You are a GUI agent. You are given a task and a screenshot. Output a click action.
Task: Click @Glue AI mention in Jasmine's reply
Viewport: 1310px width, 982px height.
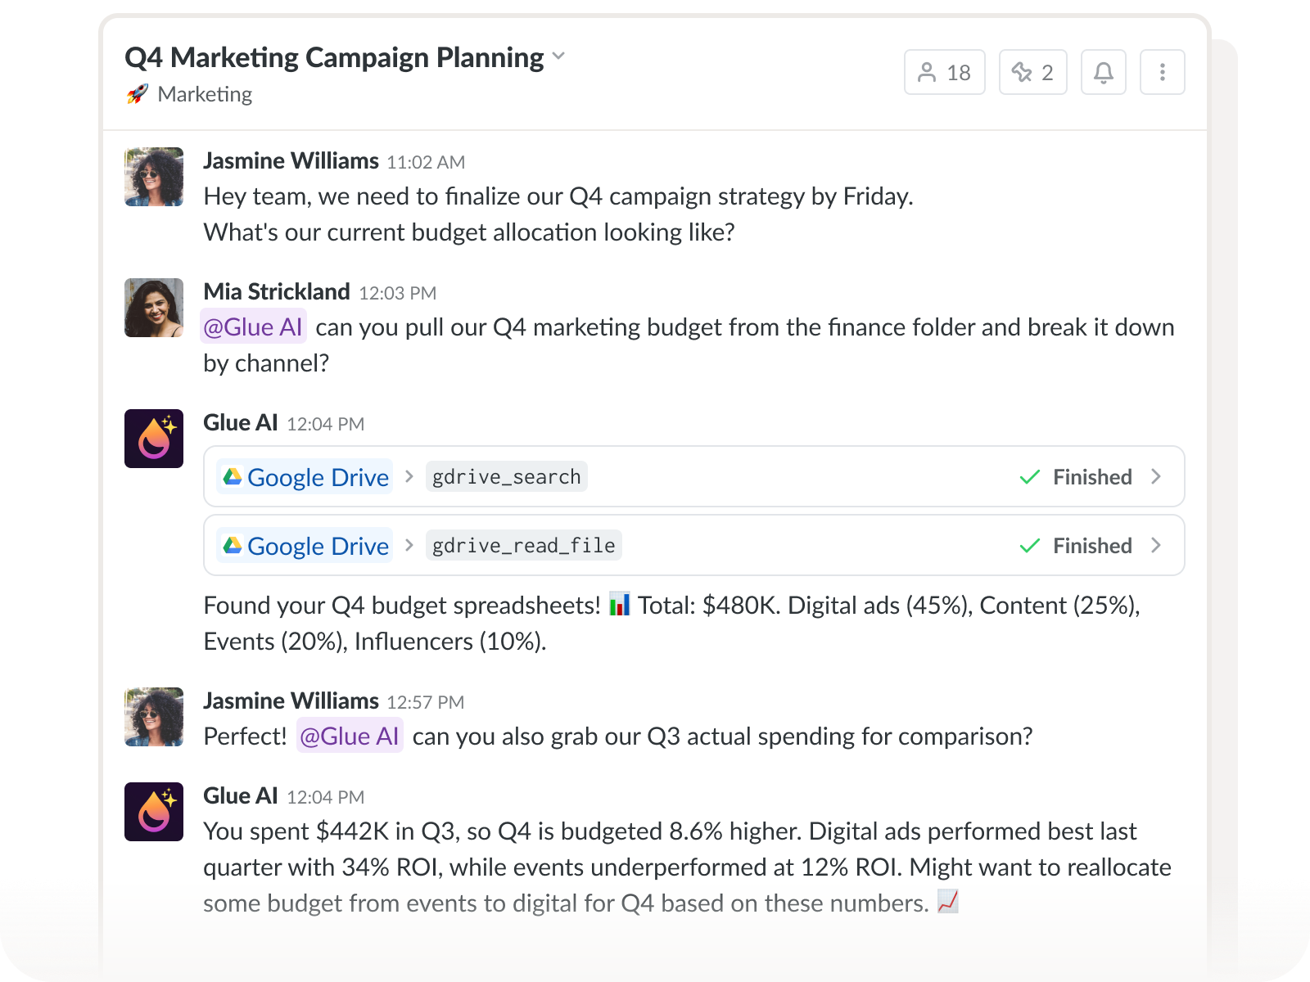click(350, 736)
